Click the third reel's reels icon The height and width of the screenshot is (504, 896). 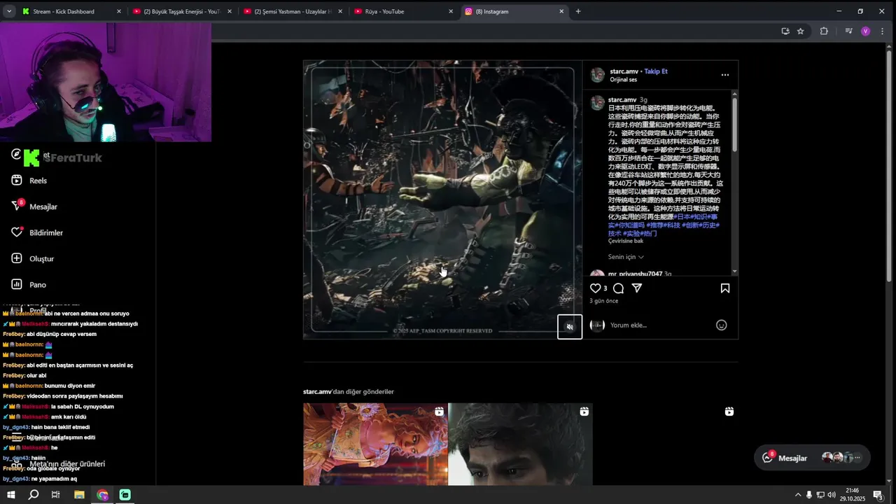tap(729, 412)
